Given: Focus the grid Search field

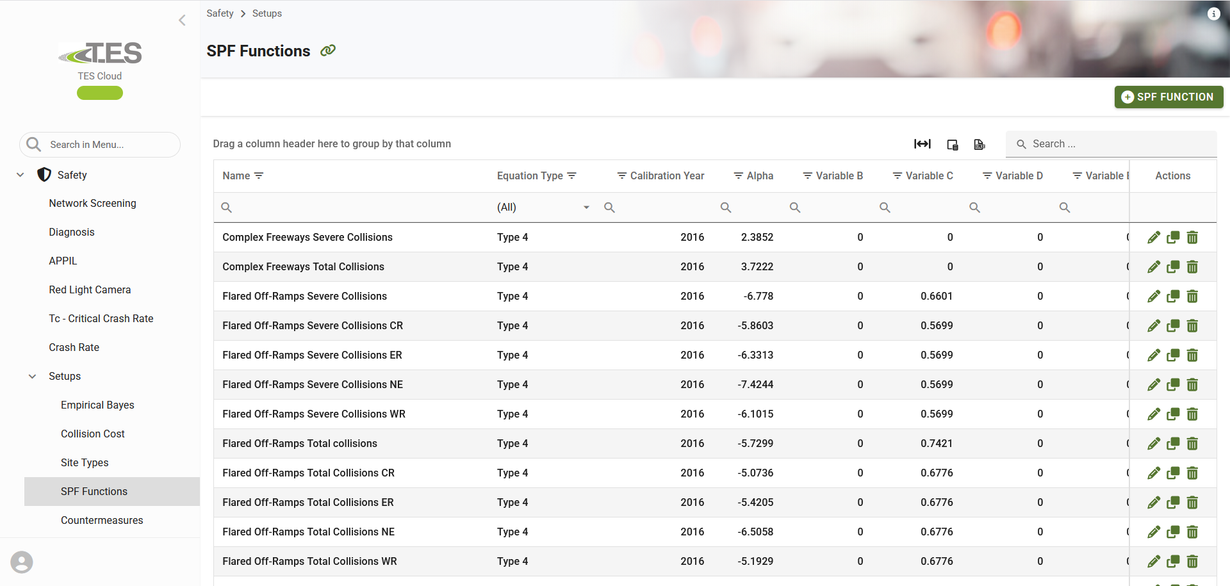Looking at the screenshot, I should coord(1111,144).
